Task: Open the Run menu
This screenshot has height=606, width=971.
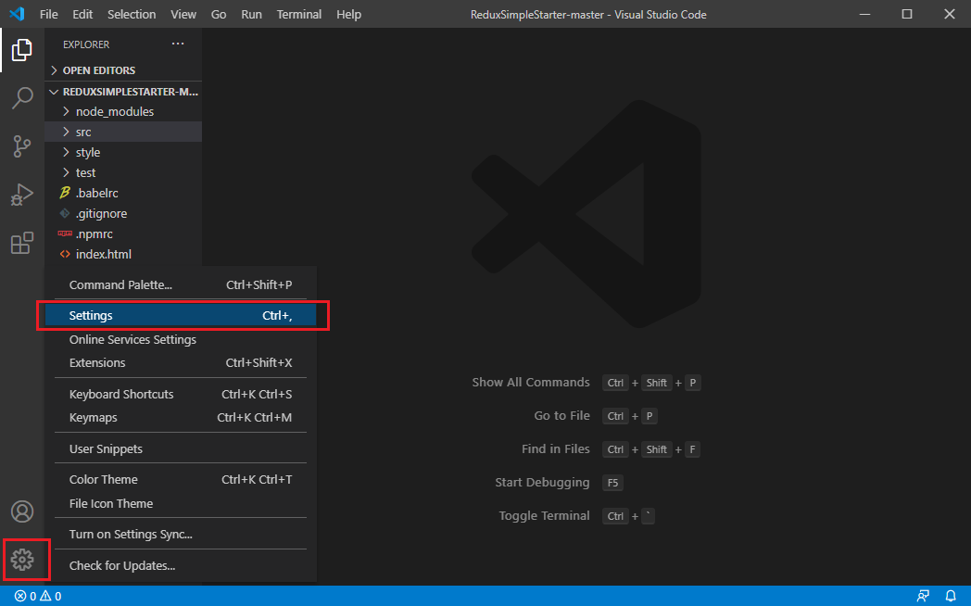Action: 251,14
